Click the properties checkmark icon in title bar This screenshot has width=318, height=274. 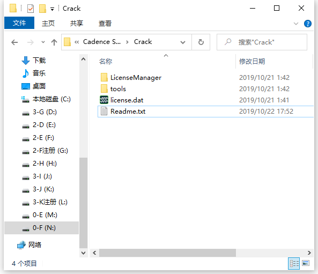pos(31,9)
